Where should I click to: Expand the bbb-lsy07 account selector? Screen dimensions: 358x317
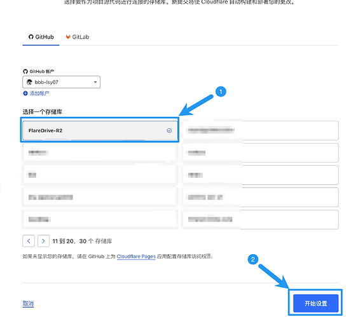click(x=61, y=82)
